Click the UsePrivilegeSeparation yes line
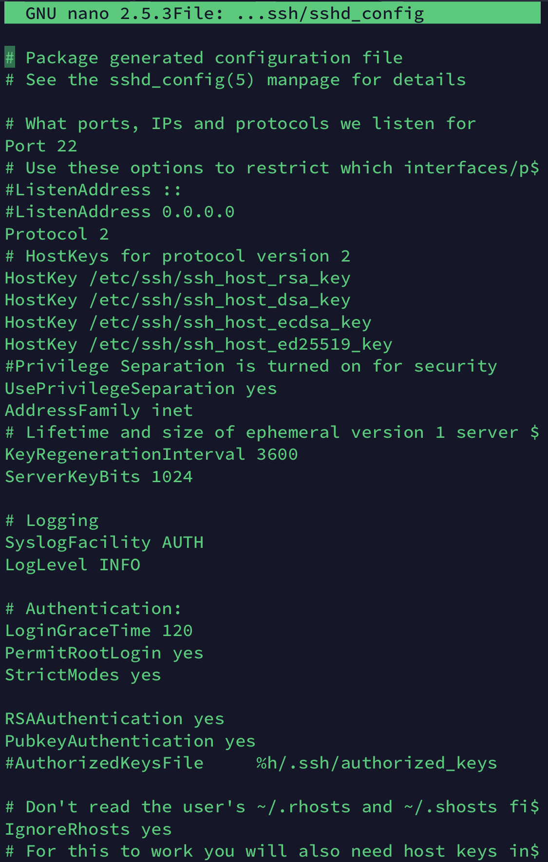Screen dimensions: 548x862 (141, 388)
